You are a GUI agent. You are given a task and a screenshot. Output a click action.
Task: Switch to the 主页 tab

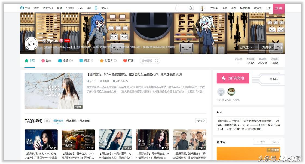[30, 61]
